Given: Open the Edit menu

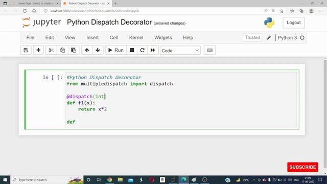Looking at the screenshot, I should (x=50, y=37).
